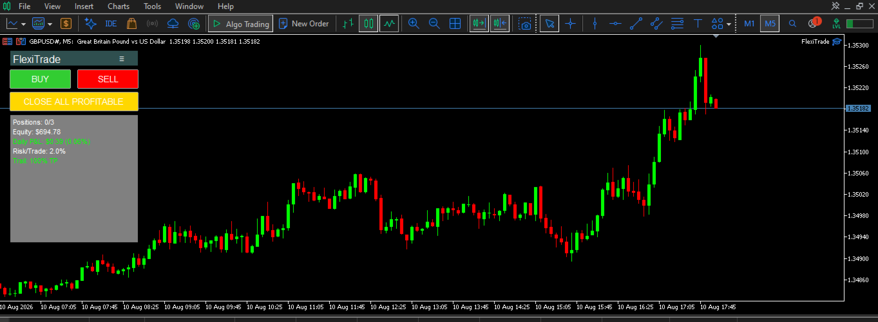The width and height of the screenshot is (878, 322).
Task: Click CLOSE ALL PROFITABLE button
Action: point(73,102)
